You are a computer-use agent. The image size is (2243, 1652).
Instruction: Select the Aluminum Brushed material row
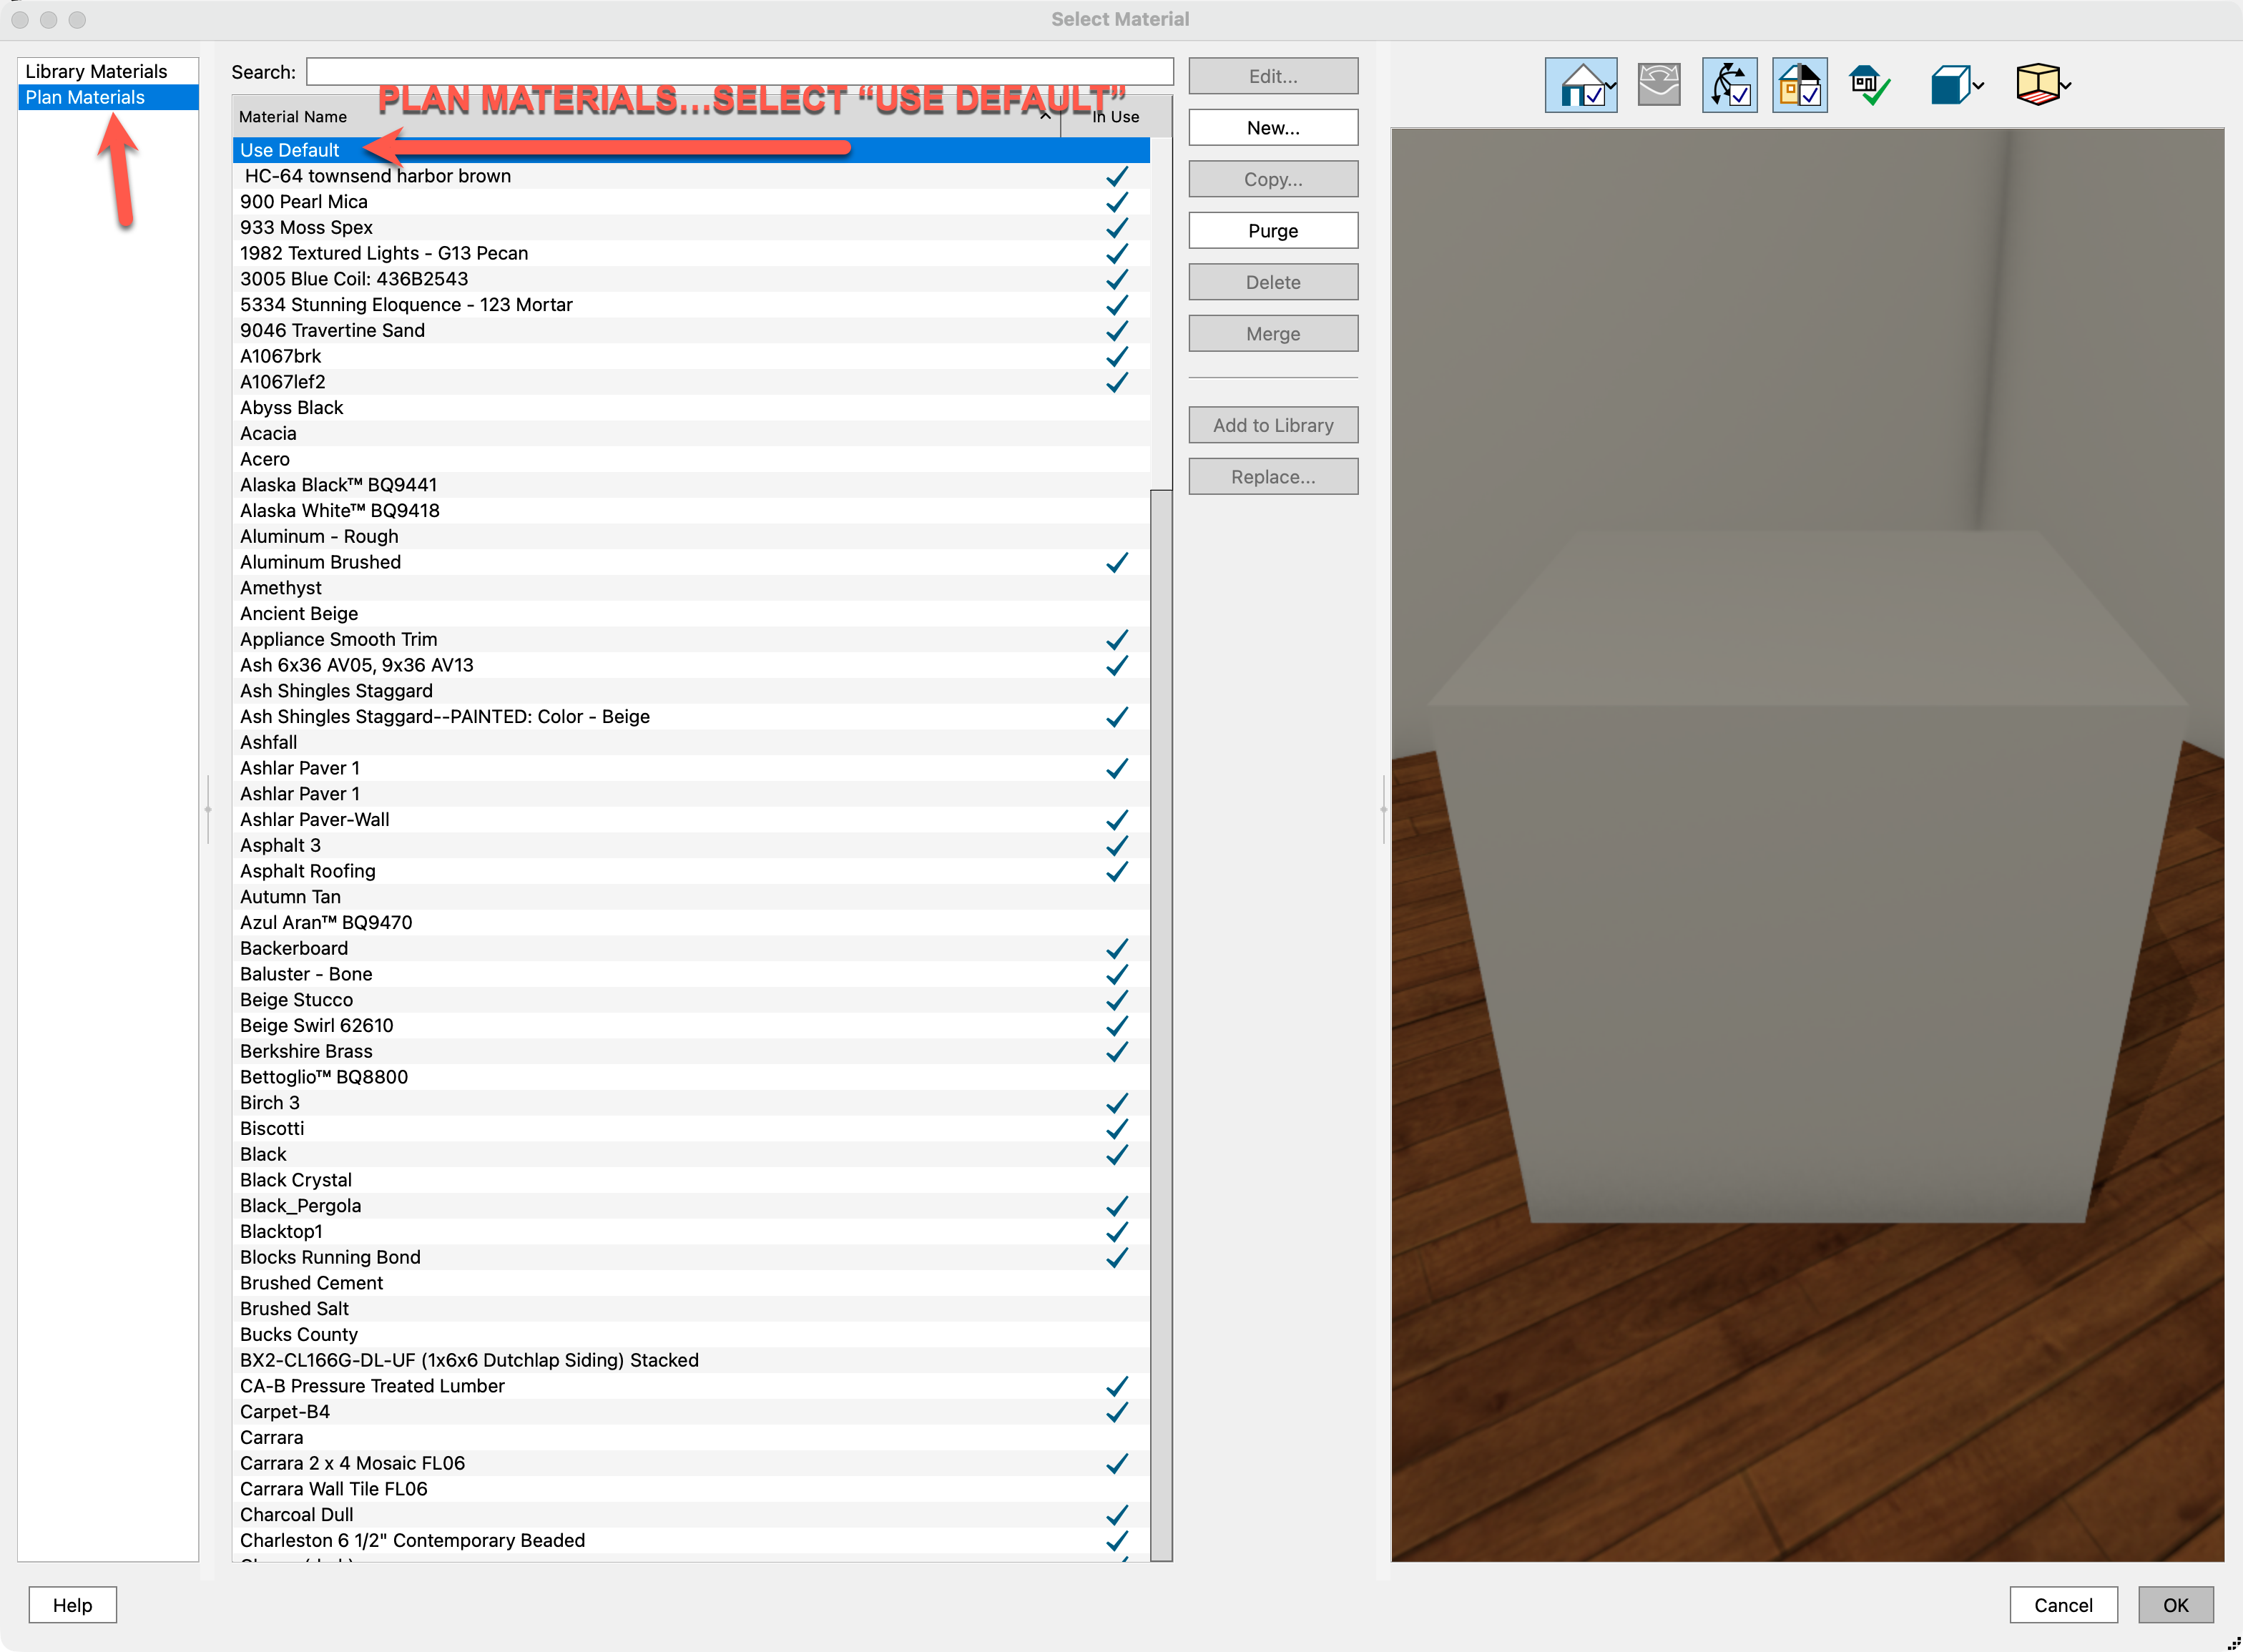click(x=320, y=562)
